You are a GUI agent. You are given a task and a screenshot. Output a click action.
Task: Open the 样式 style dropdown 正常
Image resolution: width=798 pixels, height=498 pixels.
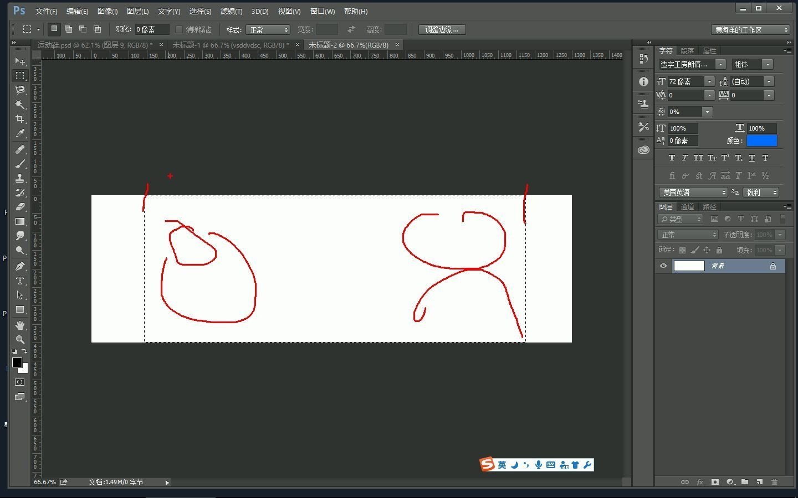(268, 29)
